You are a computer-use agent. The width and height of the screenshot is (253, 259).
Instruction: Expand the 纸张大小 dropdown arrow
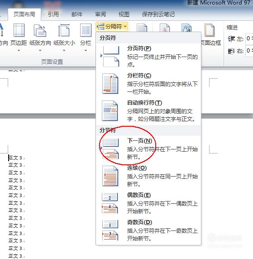(64, 50)
